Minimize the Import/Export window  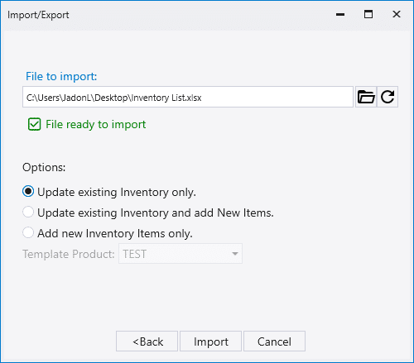pos(340,14)
